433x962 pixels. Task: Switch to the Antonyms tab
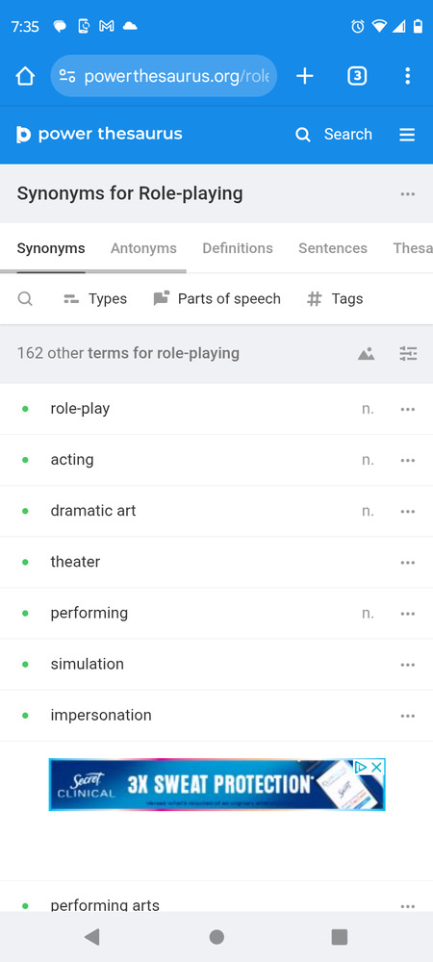point(143,248)
